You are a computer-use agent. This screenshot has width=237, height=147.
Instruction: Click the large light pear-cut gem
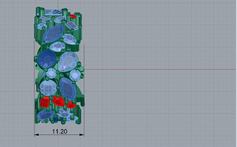click(x=68, y=62)
